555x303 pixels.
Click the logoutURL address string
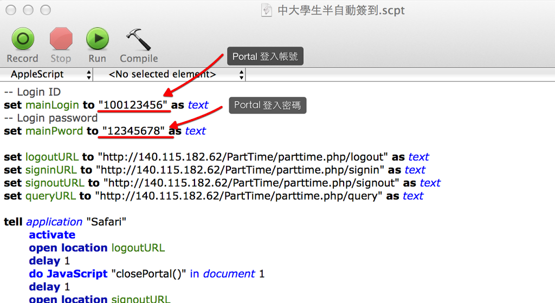click(x=243, y=157)
